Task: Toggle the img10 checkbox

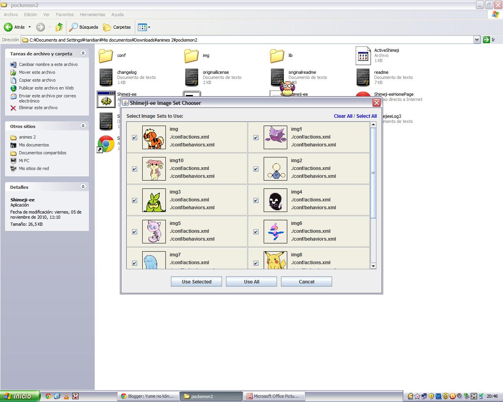Action: (134, 169)
